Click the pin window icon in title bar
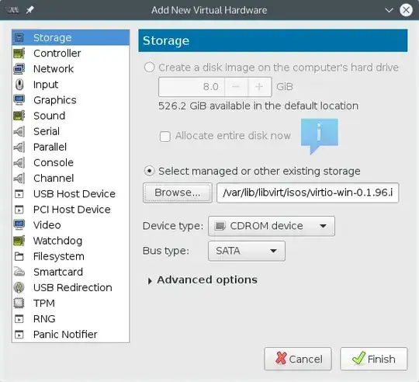Screen dimensions: 419x382 [29, 10]
